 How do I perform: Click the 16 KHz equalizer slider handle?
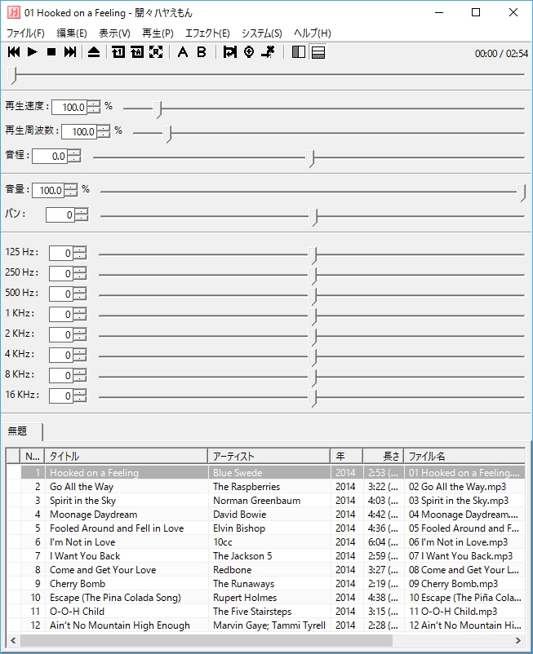click(313, 398)
